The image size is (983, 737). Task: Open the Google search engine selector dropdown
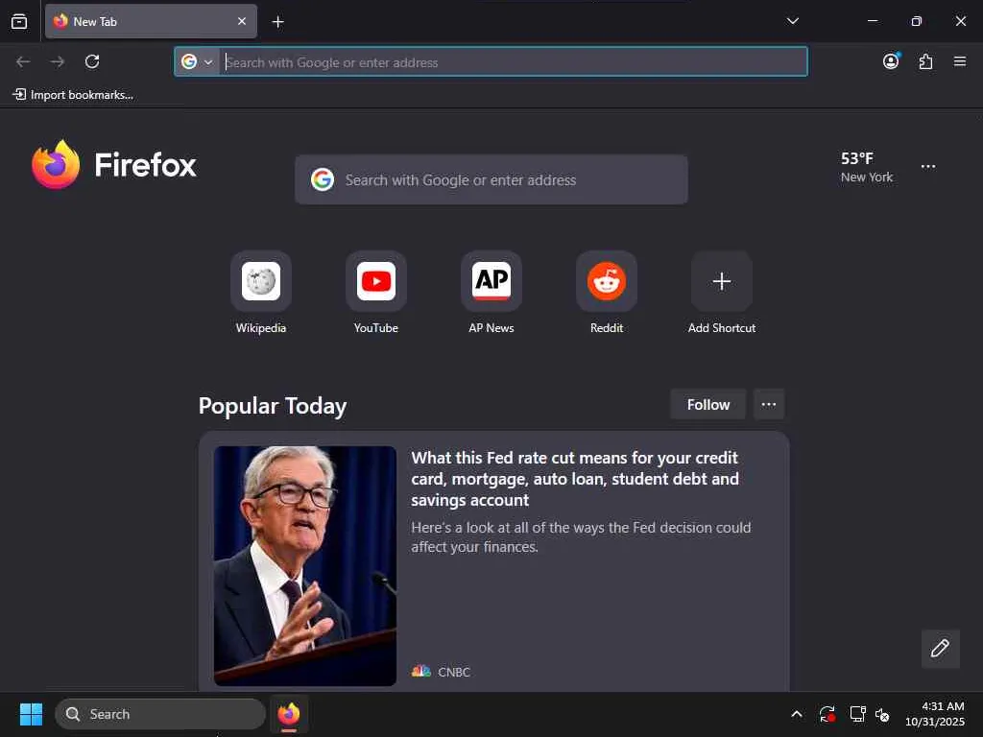coord(197,61)
